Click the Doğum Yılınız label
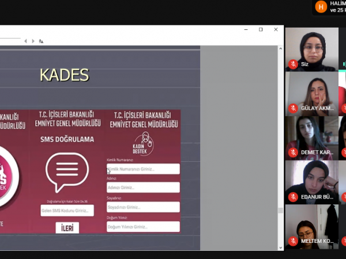The image size is (346, 259). point(117,218)
